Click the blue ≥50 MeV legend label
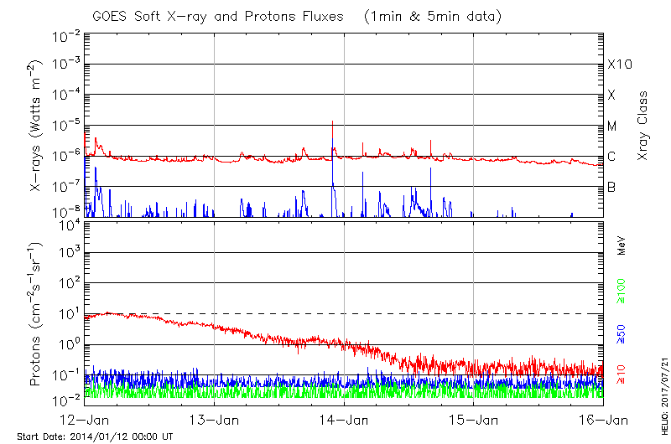This screenshot has height=444, width=671. point(622,333)
